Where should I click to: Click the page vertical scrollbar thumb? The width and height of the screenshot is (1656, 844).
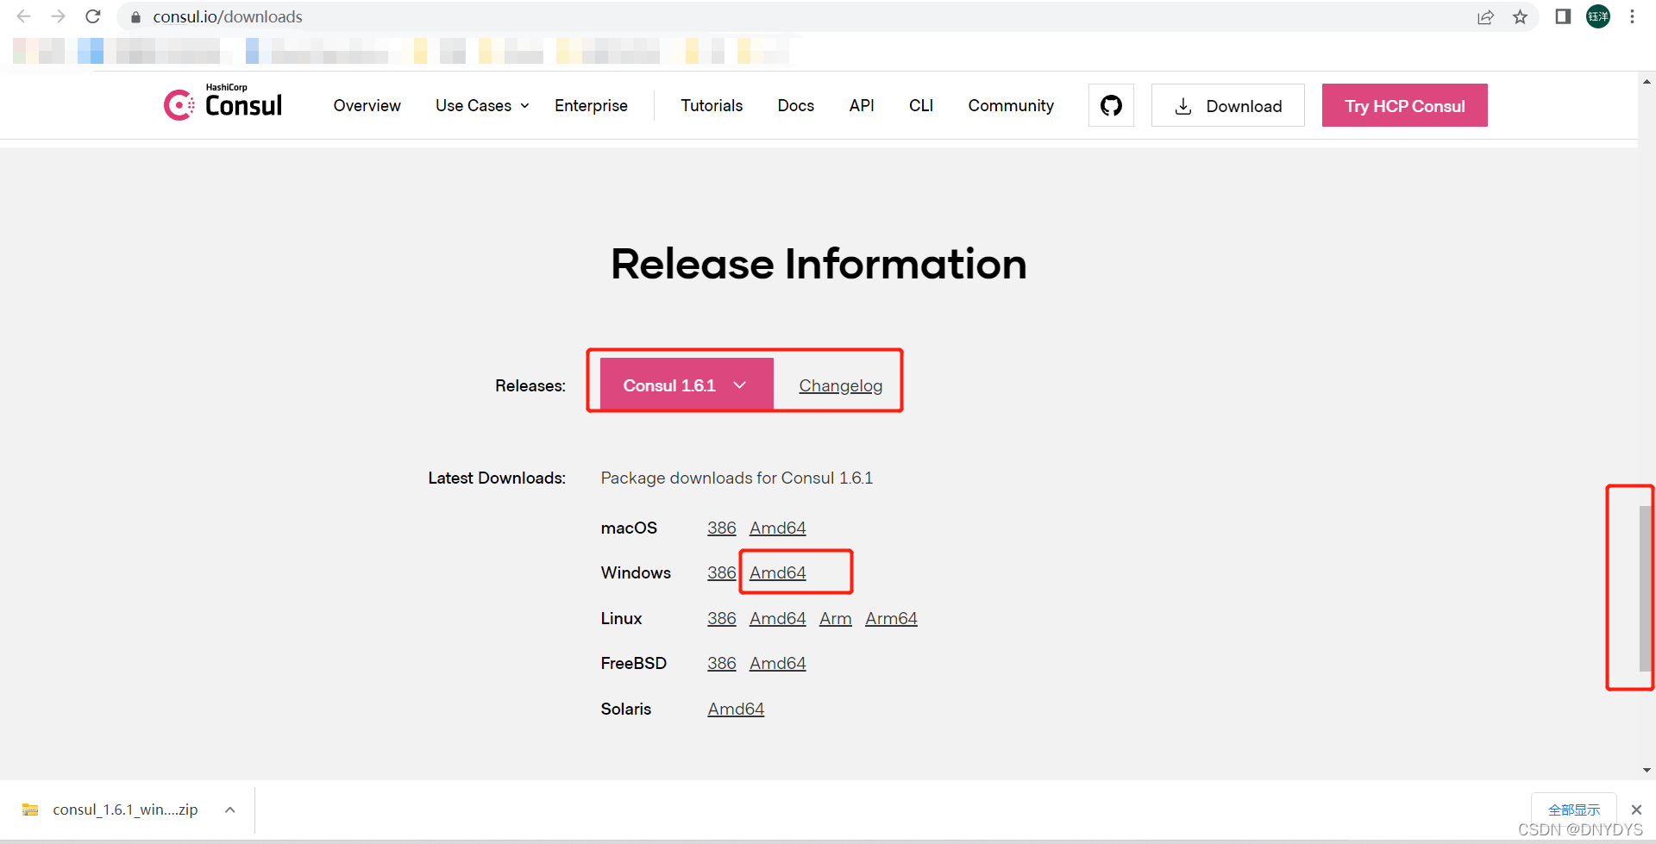tap(1647, 589)
